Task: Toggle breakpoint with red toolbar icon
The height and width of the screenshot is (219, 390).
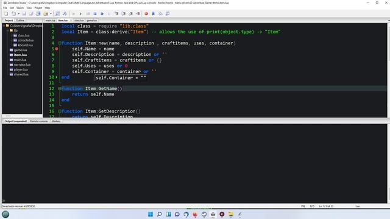Action: click(x=146, y=13)
